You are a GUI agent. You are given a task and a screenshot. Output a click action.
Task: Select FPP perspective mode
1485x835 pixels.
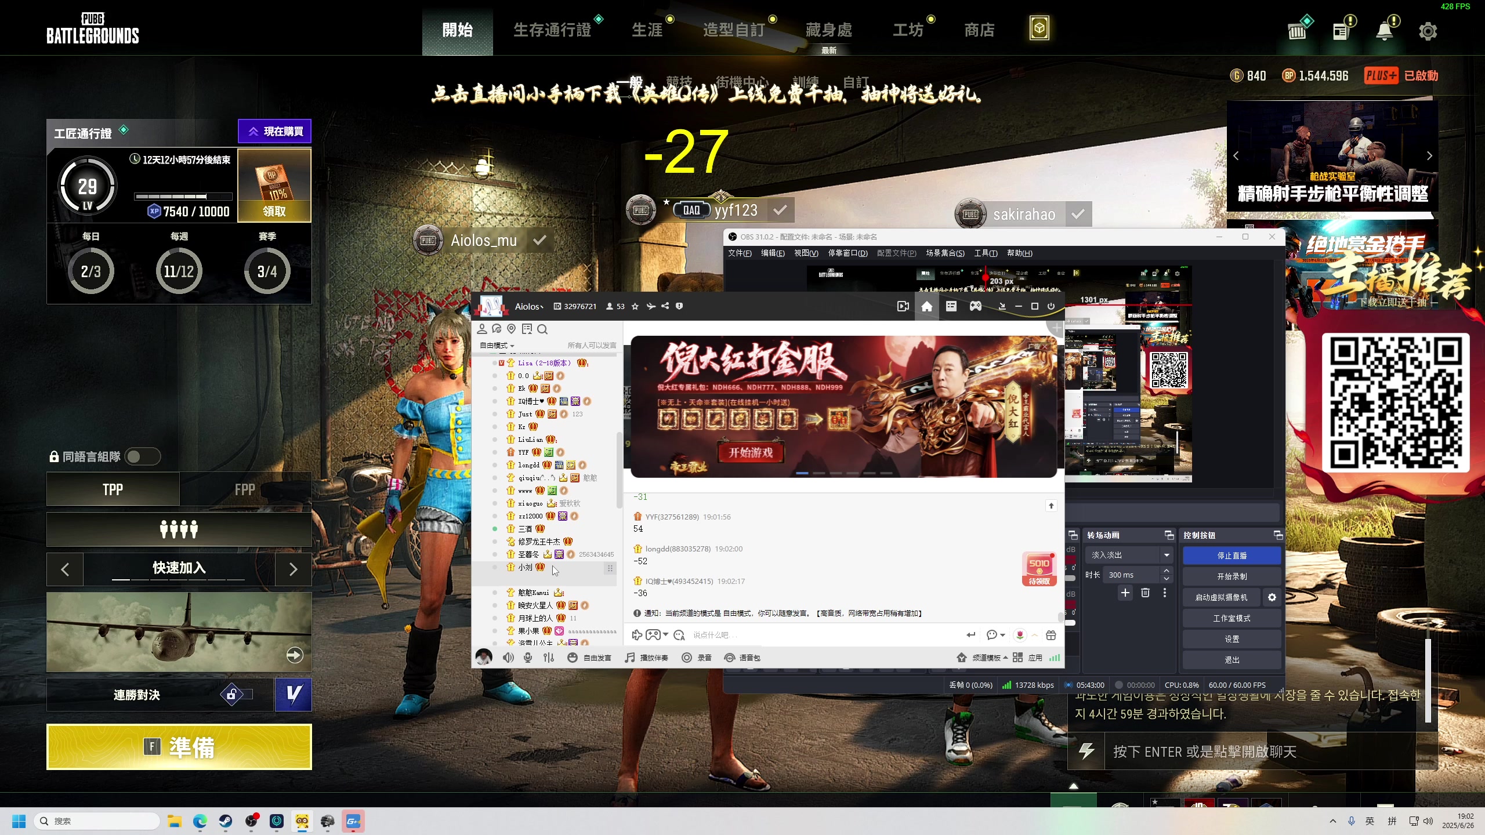[x=245, y=489]
